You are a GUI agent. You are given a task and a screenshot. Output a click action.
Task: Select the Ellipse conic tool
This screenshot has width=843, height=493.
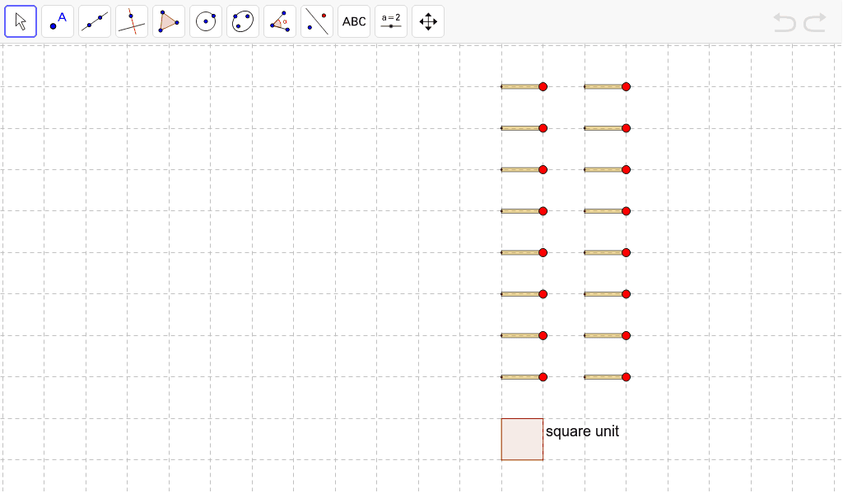click(x=243, y=21)
